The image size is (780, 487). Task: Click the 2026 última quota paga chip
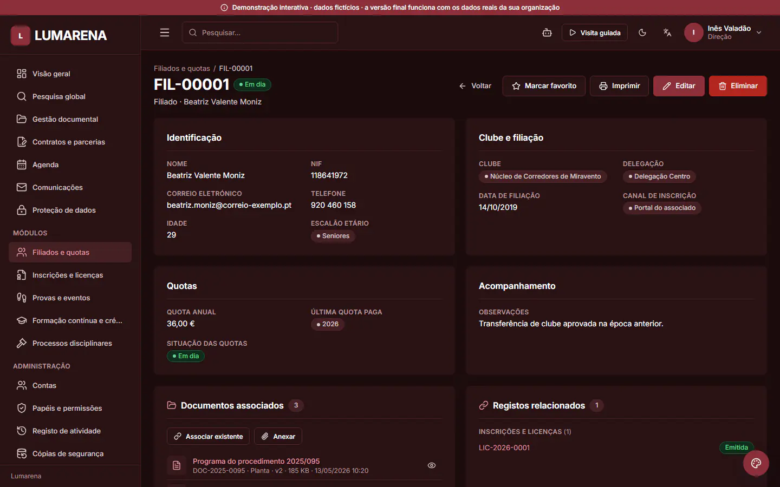pos(328,324)
